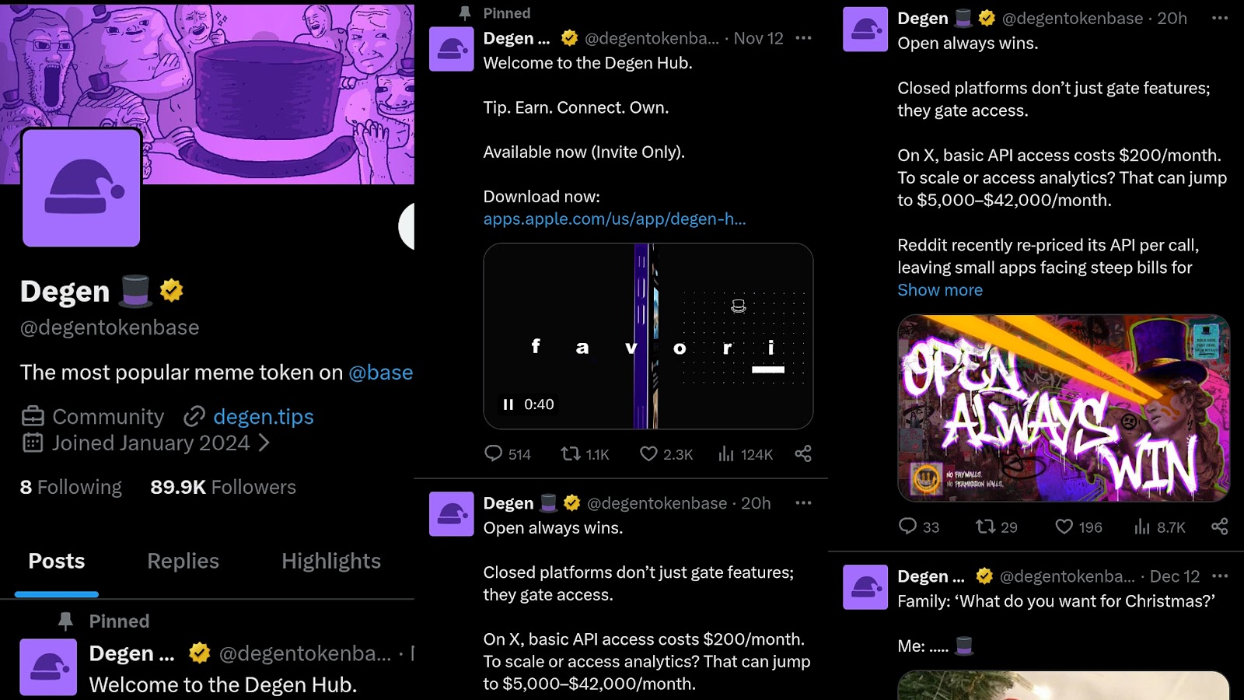1244x700 pixels.
Task: Open more options on the Dec 12 post
Action: coord(1220,576)
